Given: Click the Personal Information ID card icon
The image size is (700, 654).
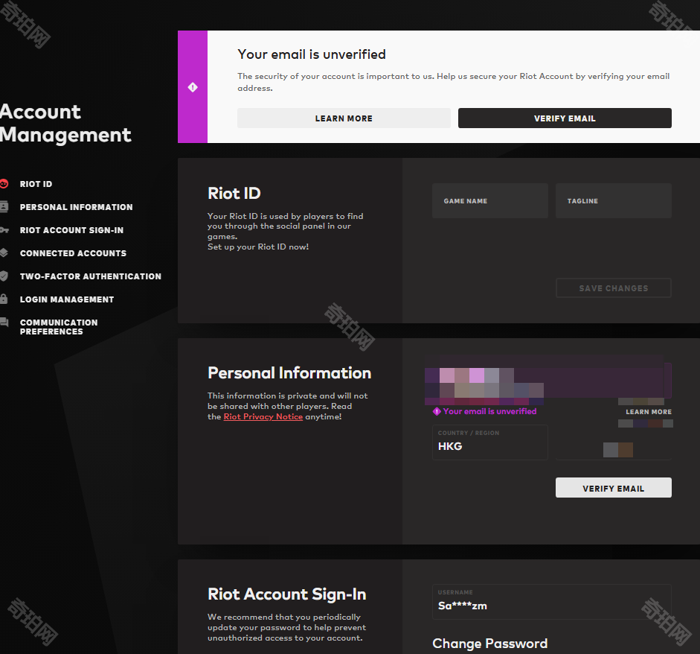Looking at the screenshot, I should point(4,207).
